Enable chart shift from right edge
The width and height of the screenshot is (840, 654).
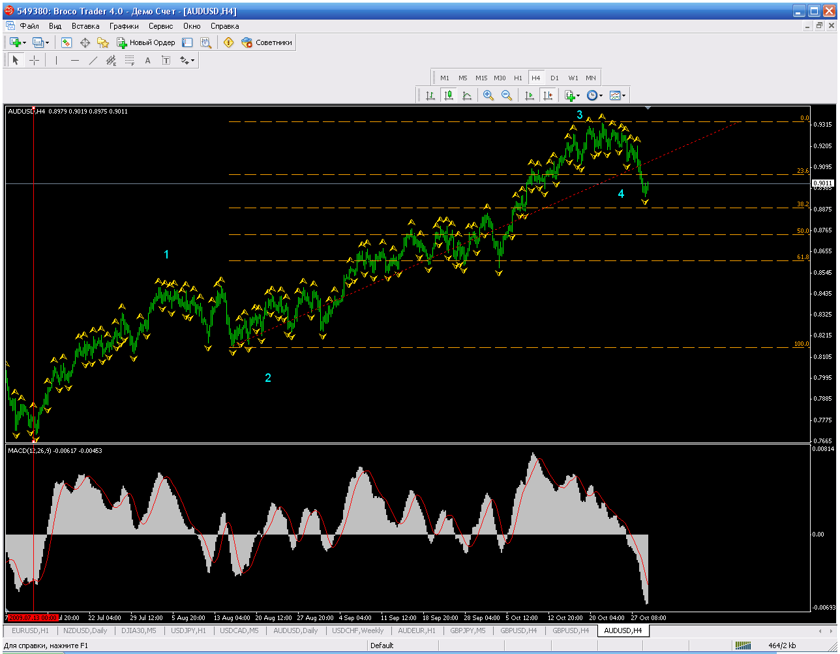(x=548, y=95)
